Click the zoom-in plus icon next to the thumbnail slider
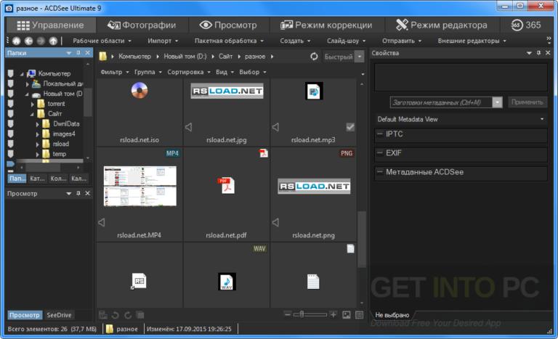The image size is (558, 339). [x=333, y=314]
